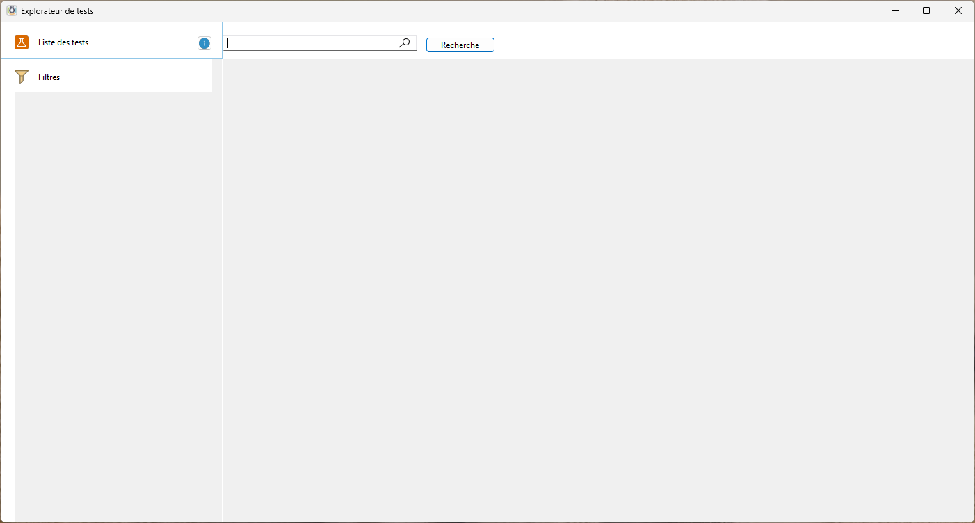Open the Filtres section label
Screen dimensions: 975x523
(x=49, y=77)
